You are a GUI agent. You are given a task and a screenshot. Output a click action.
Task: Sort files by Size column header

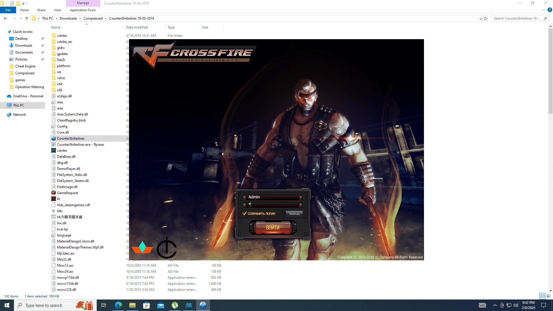coord(212,27)
